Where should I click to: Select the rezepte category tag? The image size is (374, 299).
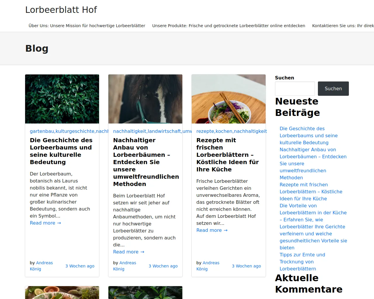205,131
